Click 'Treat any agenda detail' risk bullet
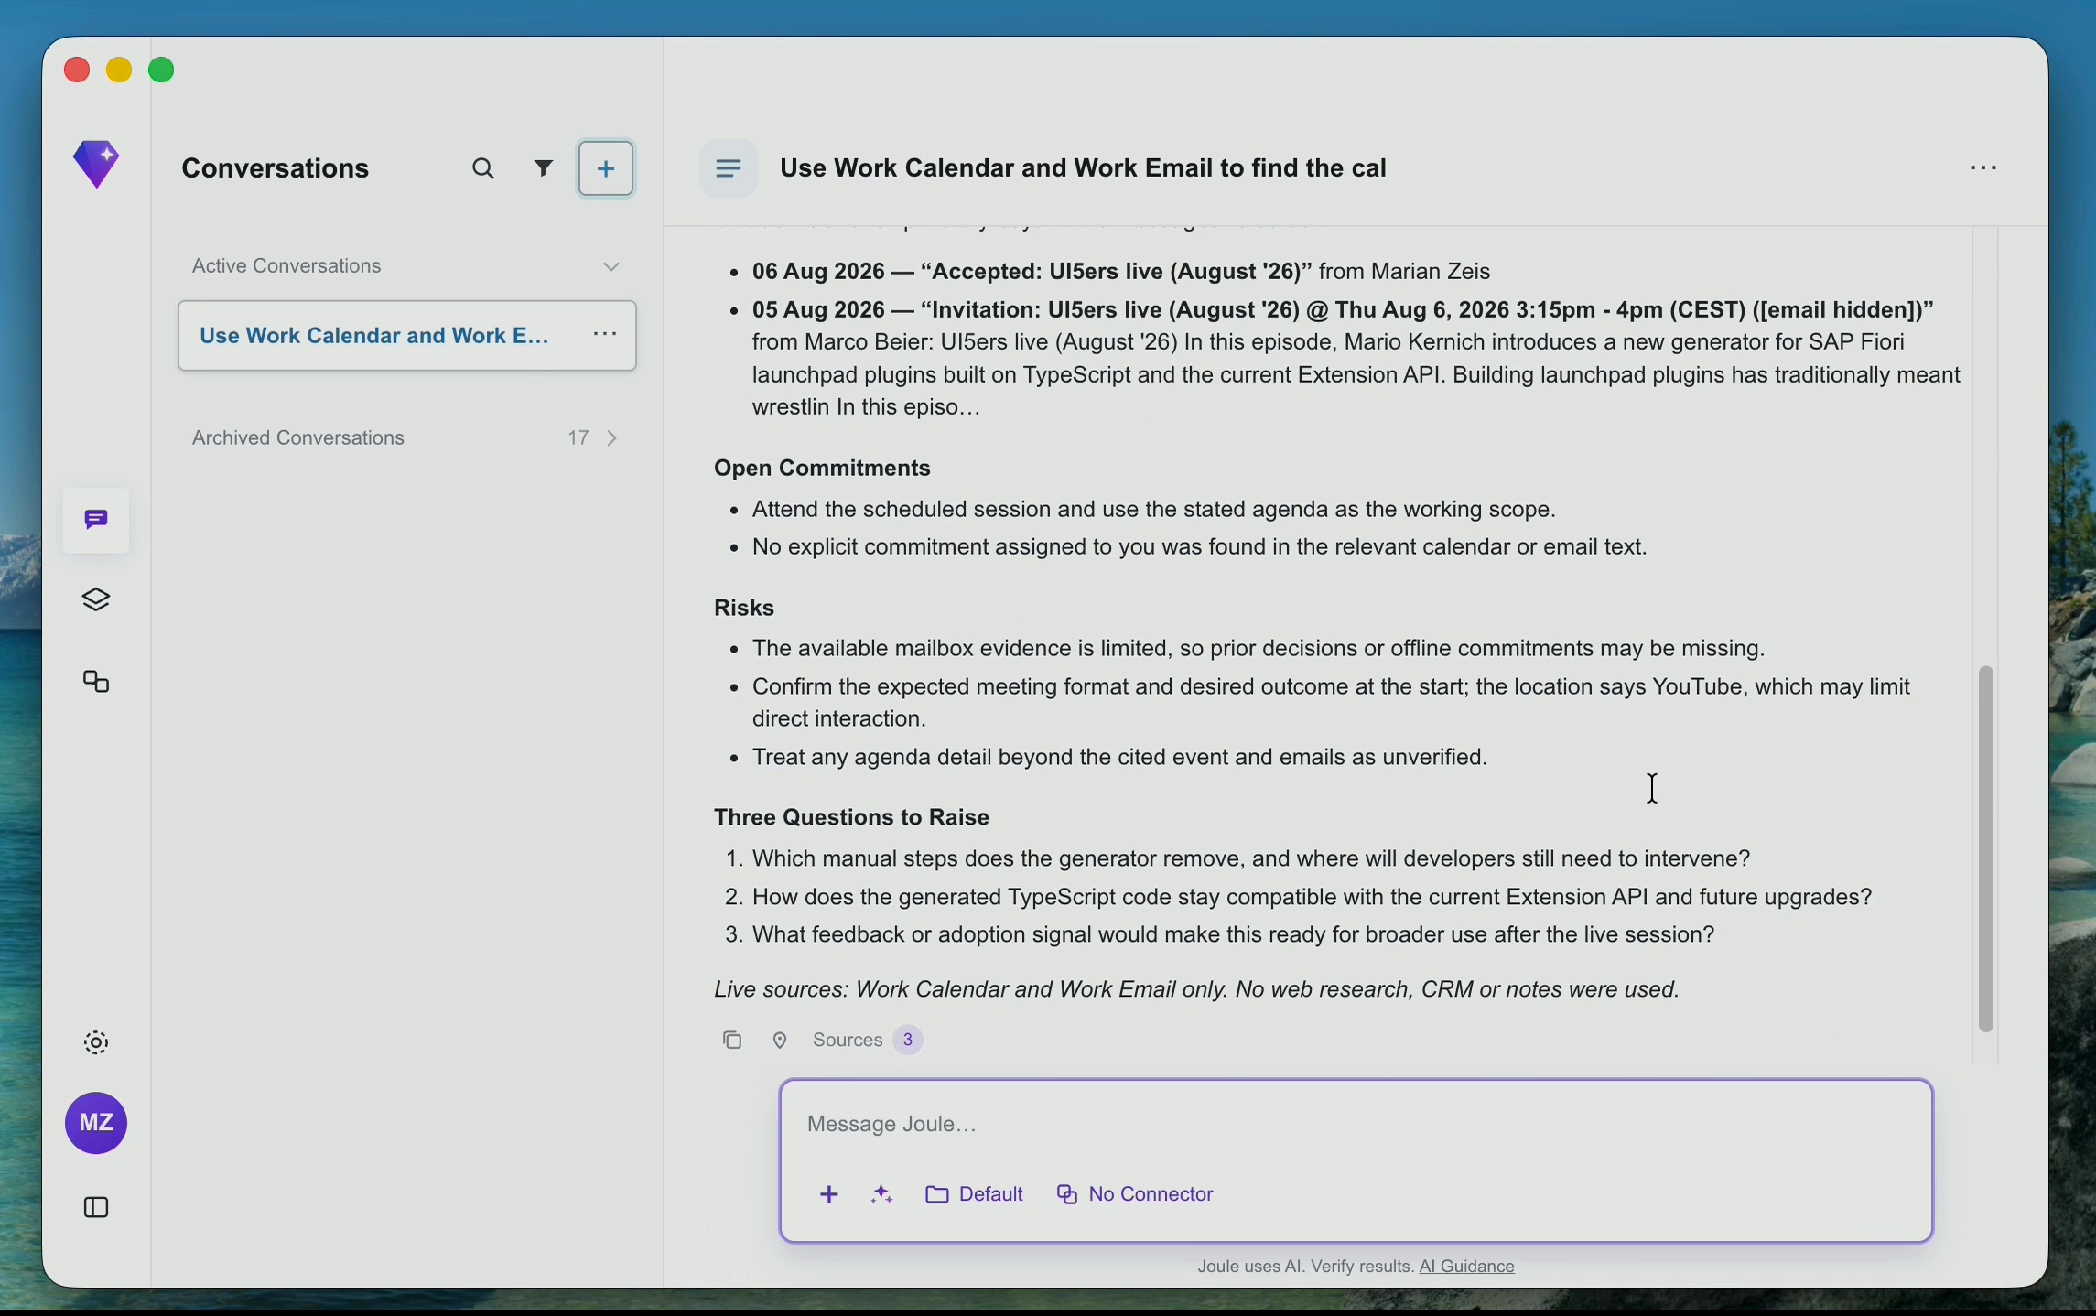The image size is (2096, 1316). coord(1119,758)
